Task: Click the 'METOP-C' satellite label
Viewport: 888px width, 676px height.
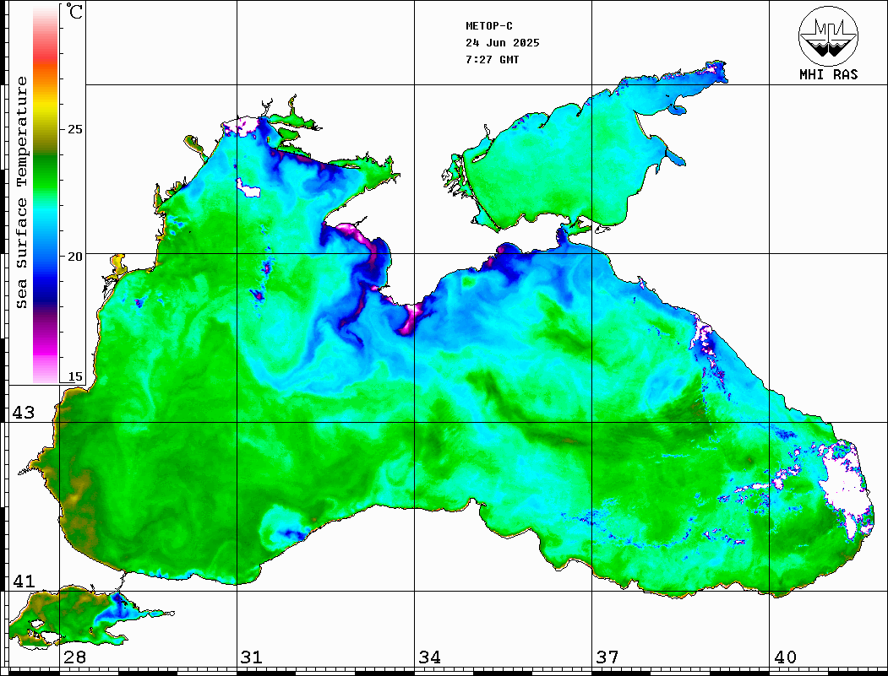Action: tap(489, 26)
